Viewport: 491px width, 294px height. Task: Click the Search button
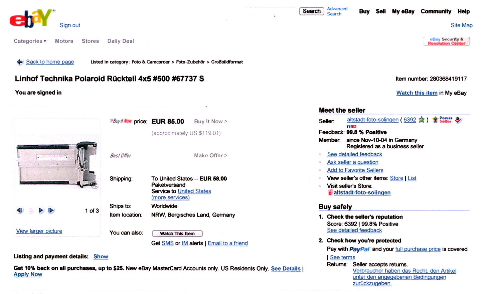[312, 11]
